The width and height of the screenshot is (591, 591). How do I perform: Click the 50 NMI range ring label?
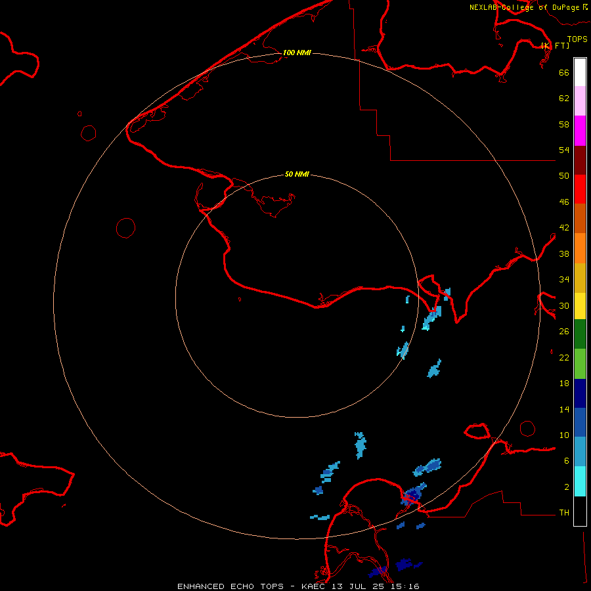coord(297,174)
